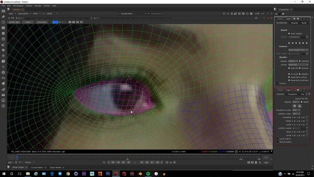Click the Photoshop icon in the taskbar
314x177 pixels.
108,174
